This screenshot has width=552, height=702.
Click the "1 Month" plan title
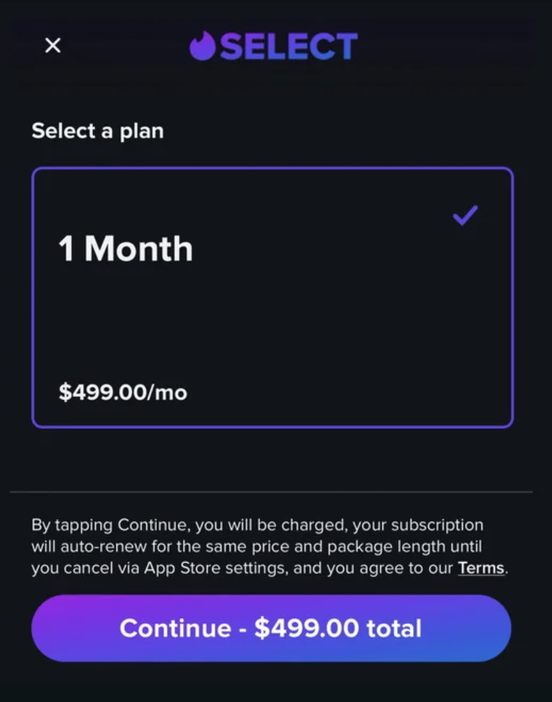tap(125, 249)
